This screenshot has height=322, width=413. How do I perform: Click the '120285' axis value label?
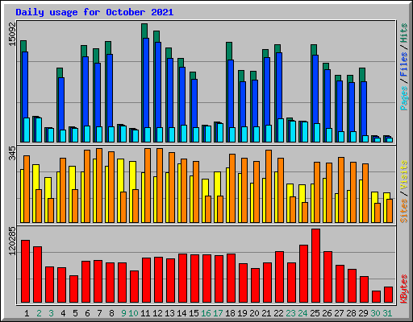click(x=13, y=241)
